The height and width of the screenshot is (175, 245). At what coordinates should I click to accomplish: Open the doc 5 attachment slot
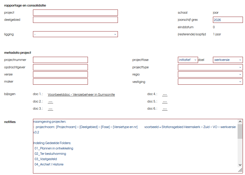pyautogui.click(x=165, y=101)
